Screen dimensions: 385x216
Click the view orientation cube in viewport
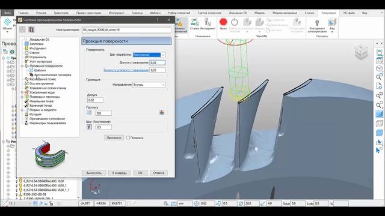pos(361,52)
